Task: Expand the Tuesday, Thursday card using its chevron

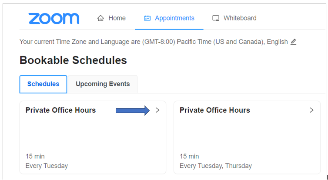Action: point(311,110)
